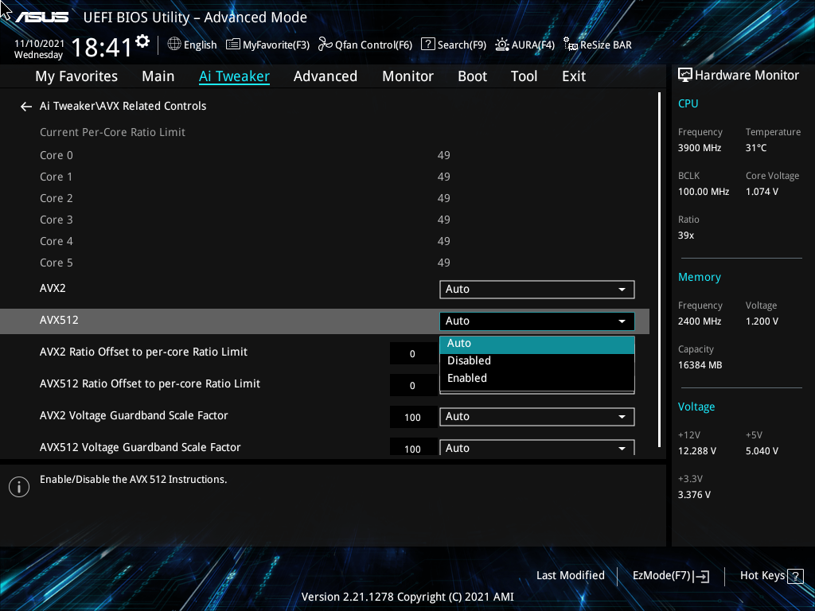The image size is (815, 611).
Task: Click Core Voltage 1.074 V value
Action: point(762,192)
